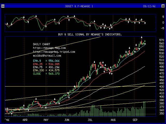Click the 440 price axis label

[x=162, y=83]
